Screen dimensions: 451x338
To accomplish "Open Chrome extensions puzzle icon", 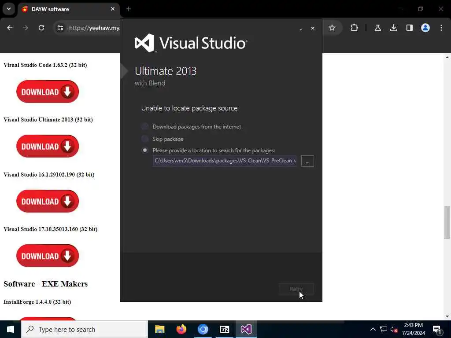I will pyautogui.click(x=355, y=28).
